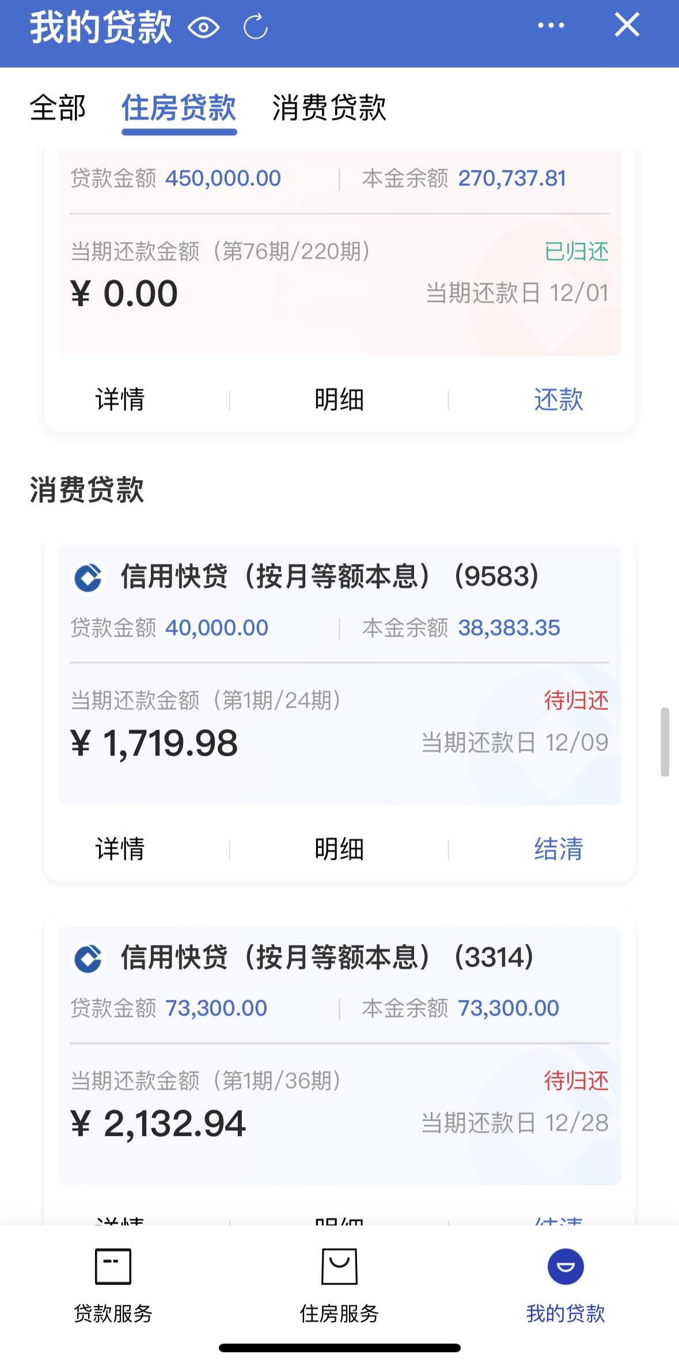The width and height of the screenshot is (679, 1366).
Task: Switch to the 全部 tab
Action: click(58, 108)
